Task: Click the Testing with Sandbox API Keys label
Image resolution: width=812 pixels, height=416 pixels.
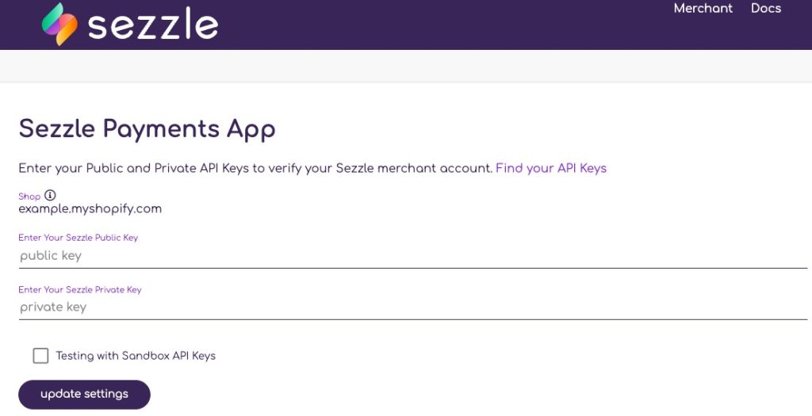Action: point(136,356)
